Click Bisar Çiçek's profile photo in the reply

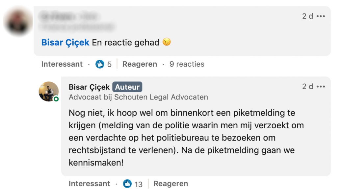pos(48,91)
